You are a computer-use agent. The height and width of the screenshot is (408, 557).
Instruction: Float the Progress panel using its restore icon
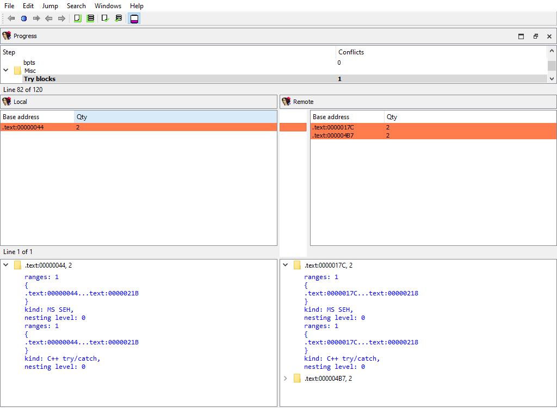[x=535, y=36]
